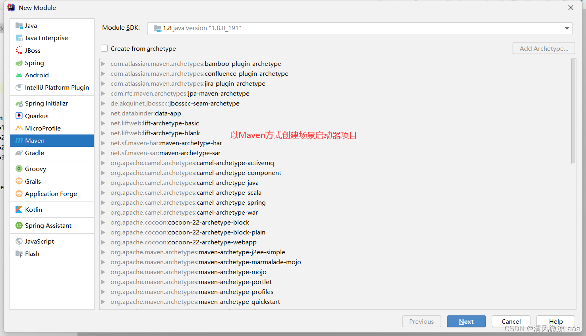The image size is (586, 336).
Task: Select camel-archetype-spring row
Action: pyautogui.click(x=335, y=202)
